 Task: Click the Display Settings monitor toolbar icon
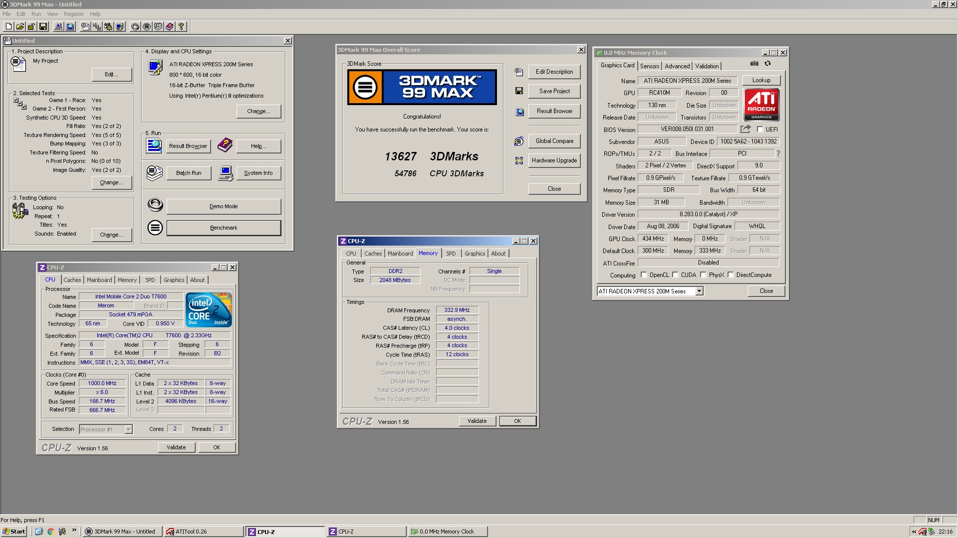click(x=120, y=27)
